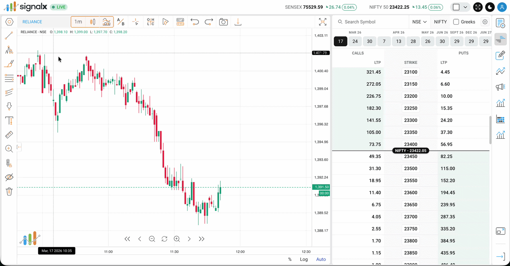
Task: Open the user profile icon
Action: coord(502,7)
